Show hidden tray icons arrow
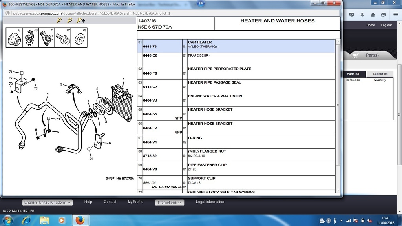This screenshot has height=226, width=402. pyautogui.click(x=341, y=221)
